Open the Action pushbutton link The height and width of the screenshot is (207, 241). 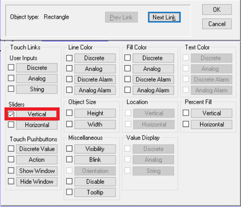tap(37, 160)
